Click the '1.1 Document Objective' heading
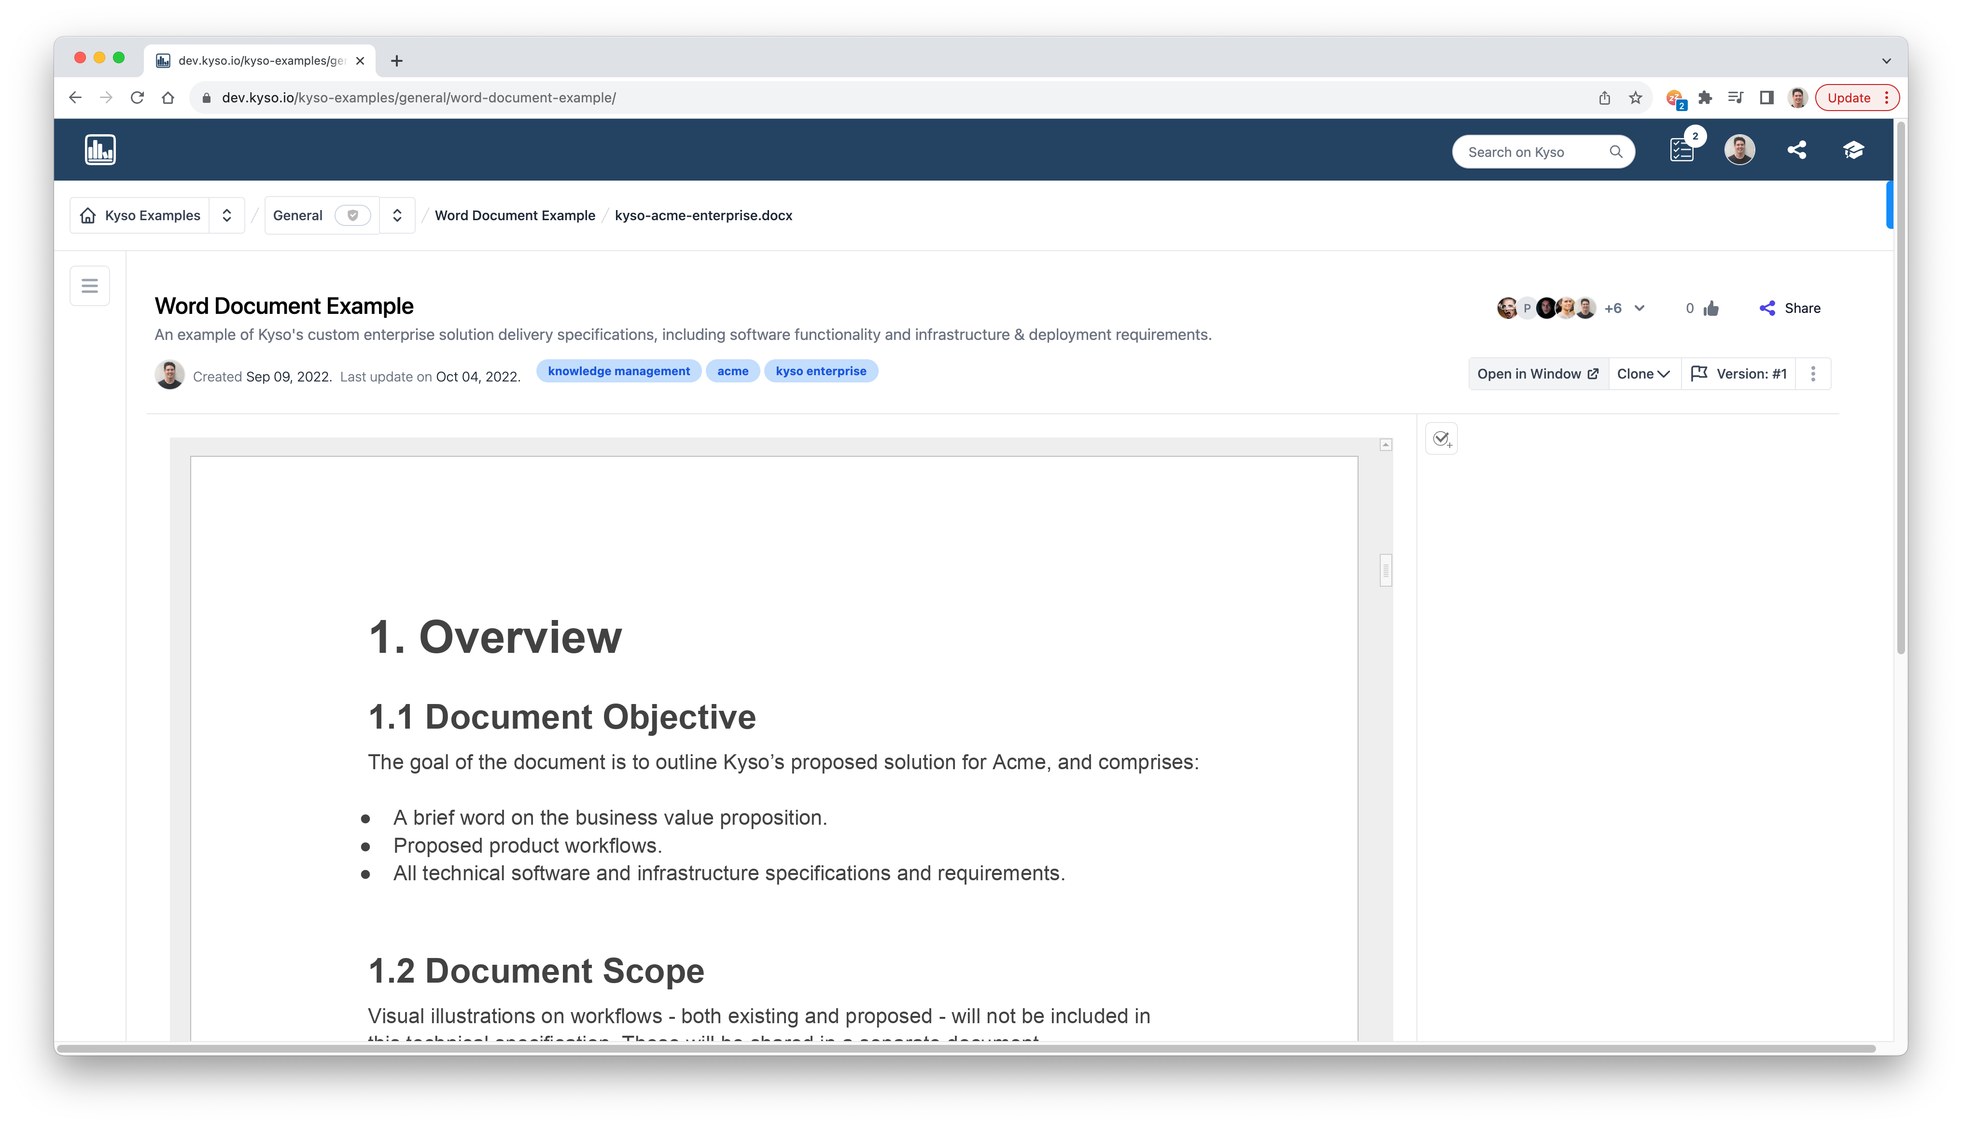Image resolution: width=1962 pixels, height=1127 pixels. pyautogui.click(x=562, y=717)
